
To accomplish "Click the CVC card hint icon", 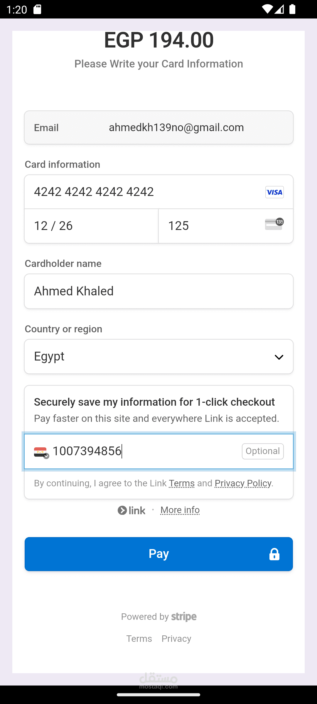I will (274, 224).
